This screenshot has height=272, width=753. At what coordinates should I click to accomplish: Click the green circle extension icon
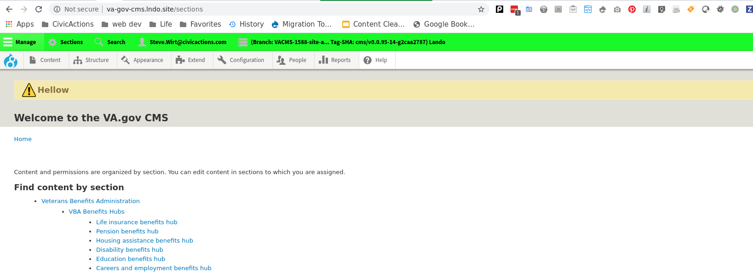pyautogui.click(x=735, y=9)
